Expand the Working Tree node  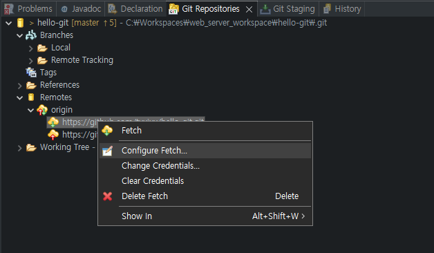click(19, 148)
